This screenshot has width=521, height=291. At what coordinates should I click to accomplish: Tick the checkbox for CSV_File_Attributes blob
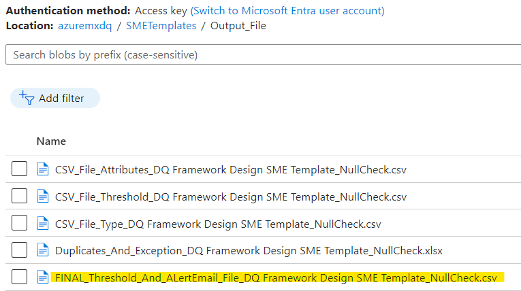click(x=19, y=169)
